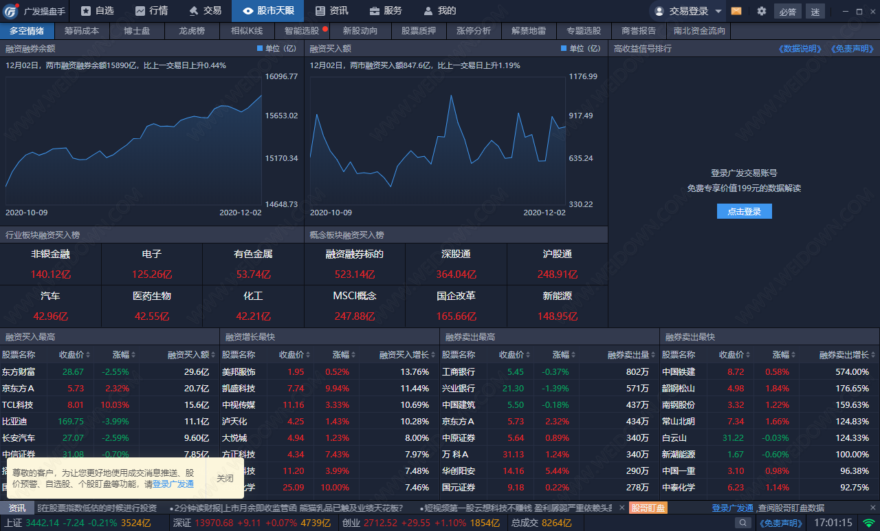This screenshot has width=880, height=531.
Task: Click the search magnifier in the status bar
Action: point(743,523)
